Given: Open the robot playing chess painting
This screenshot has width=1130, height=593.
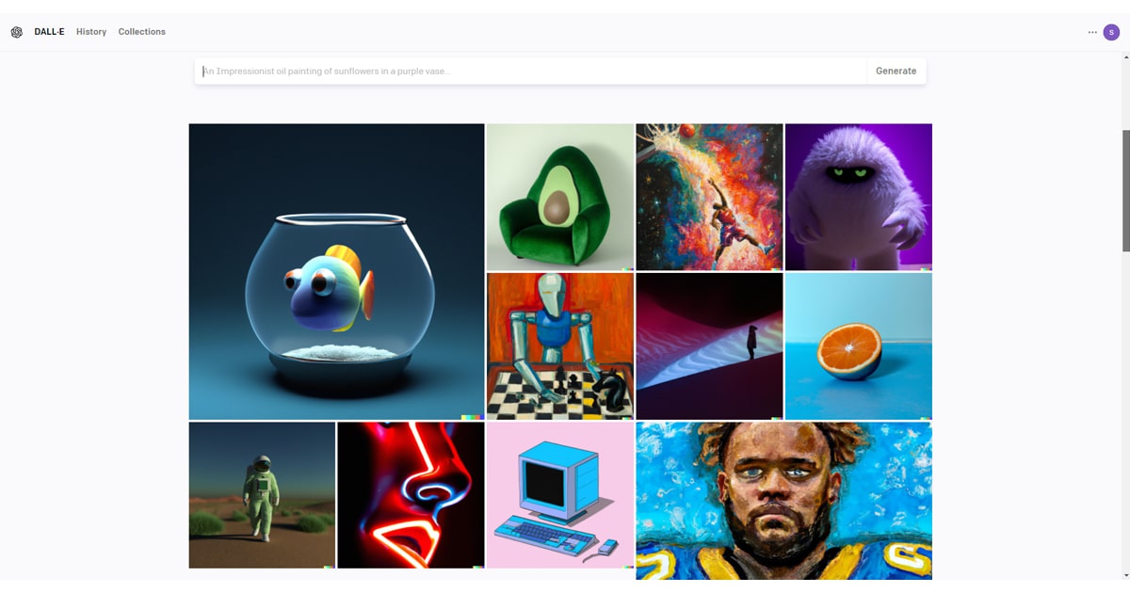Looking at the screenshot, I should coord(560,345).
